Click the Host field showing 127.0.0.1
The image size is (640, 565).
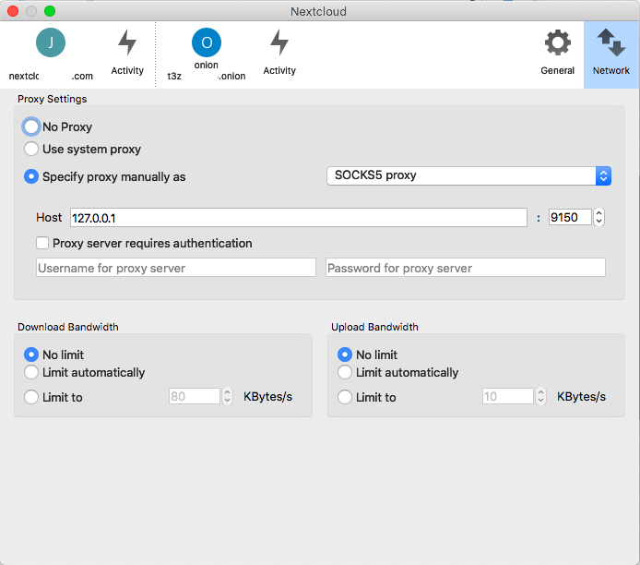[299, 217]
